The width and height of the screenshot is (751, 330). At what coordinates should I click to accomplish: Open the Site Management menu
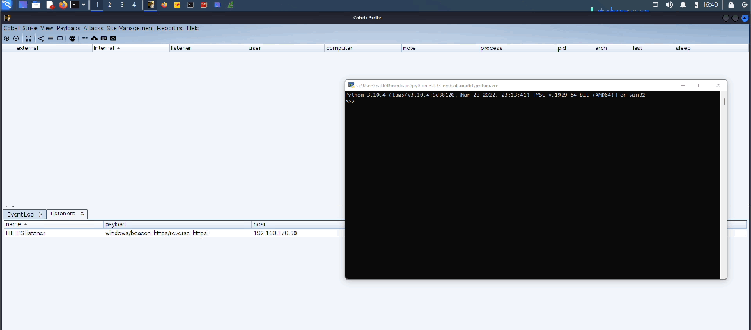click(130, 29)
